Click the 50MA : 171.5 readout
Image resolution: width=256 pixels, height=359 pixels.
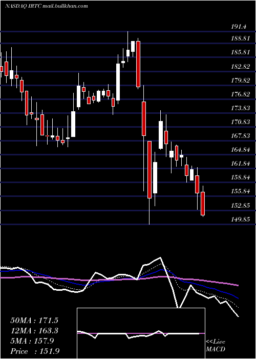coord(34,321)
